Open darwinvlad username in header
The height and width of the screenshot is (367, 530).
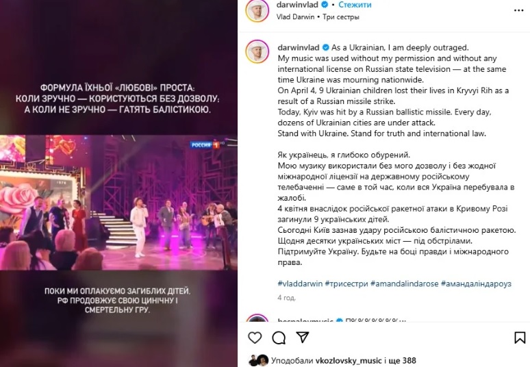click(x=297, y=5)
